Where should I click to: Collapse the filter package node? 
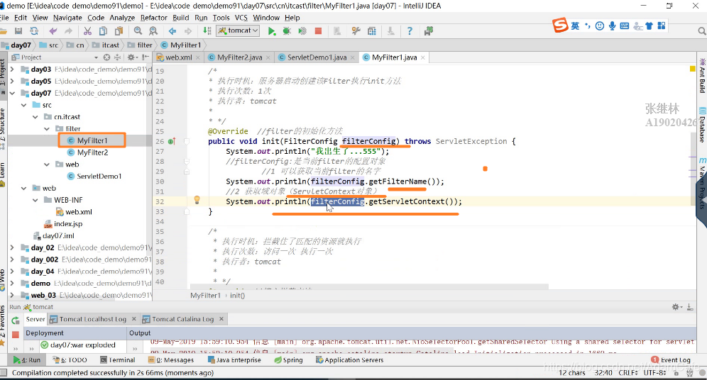point(47,129)
